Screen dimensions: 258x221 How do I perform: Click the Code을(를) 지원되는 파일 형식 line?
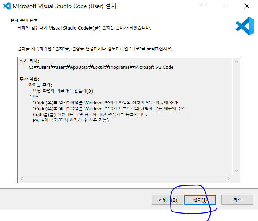tap(90, 114)
